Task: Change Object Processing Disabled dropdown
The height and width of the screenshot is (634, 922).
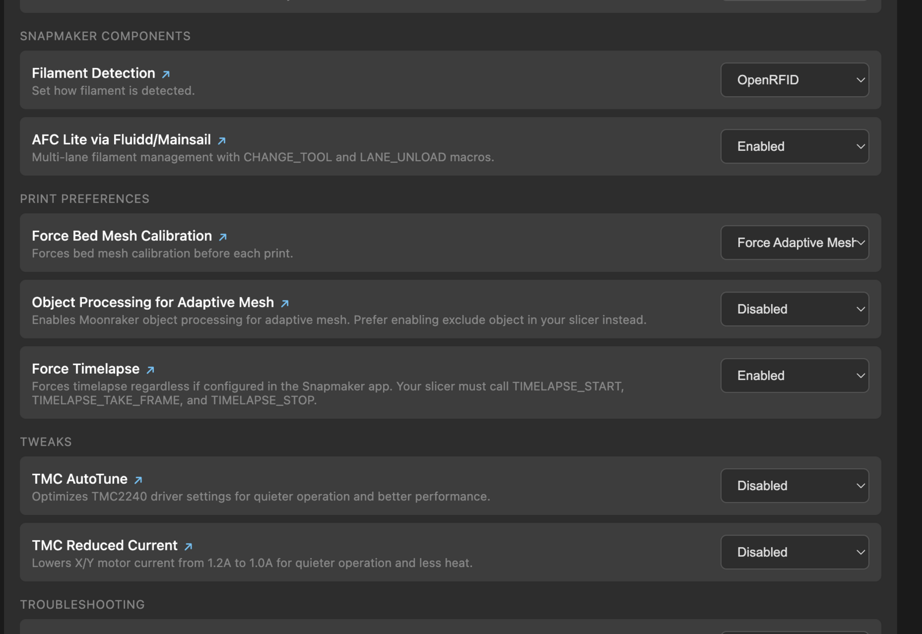Action: 795,309
